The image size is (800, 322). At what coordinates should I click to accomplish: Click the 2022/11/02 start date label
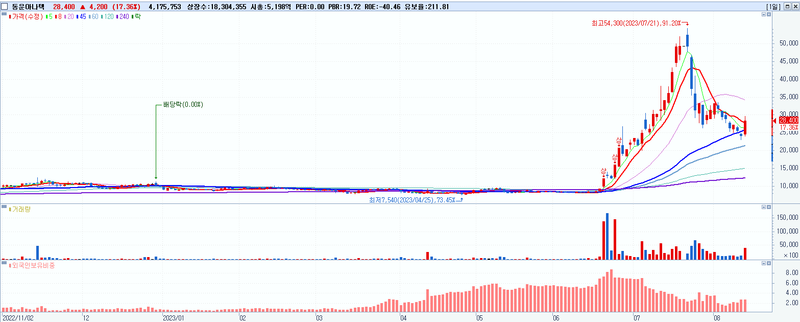[18, 318]
